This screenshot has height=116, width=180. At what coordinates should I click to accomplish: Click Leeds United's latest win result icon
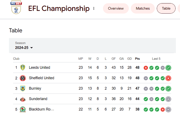168,68
